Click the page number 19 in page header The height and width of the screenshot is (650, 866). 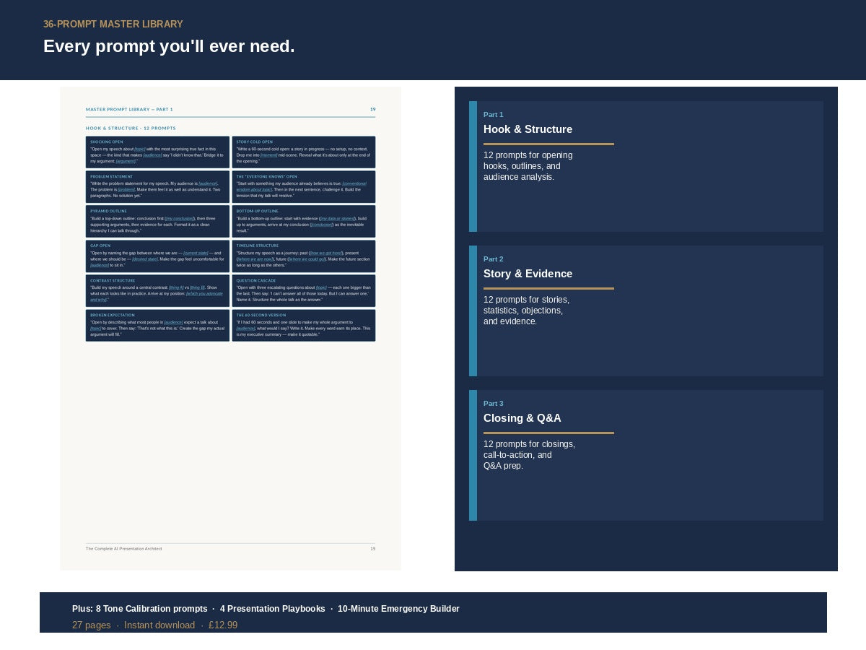coord(373,109)
